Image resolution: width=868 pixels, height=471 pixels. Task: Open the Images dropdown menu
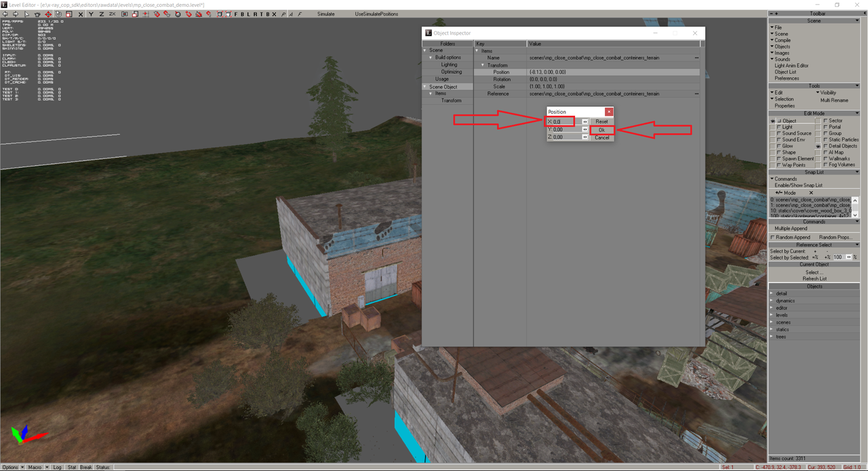point(780,53)
